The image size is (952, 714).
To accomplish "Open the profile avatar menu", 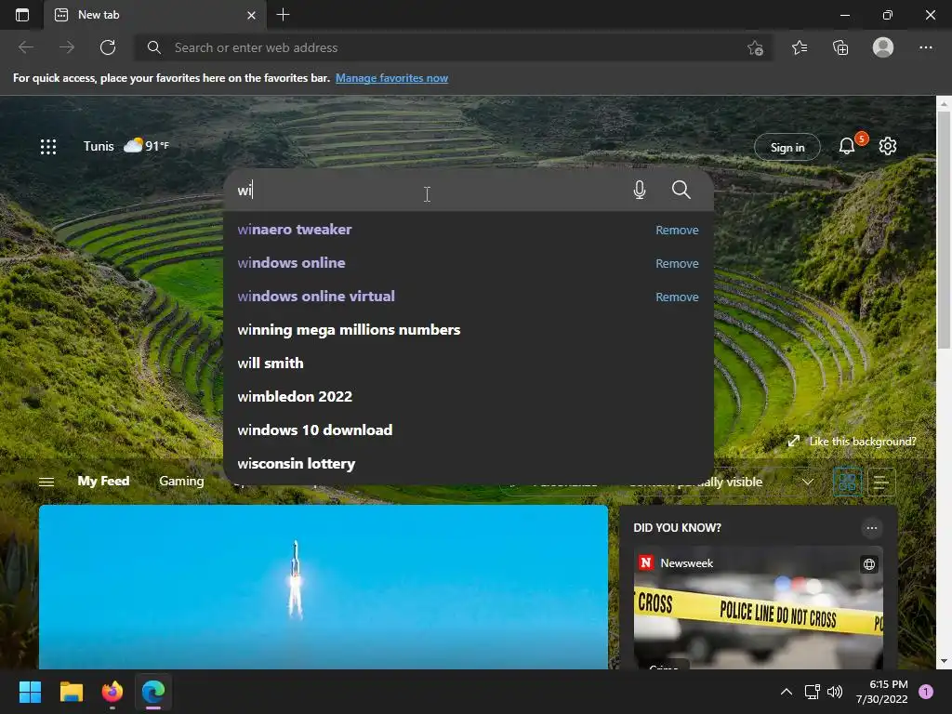I will pyautogui.click(x=883, y=47).
